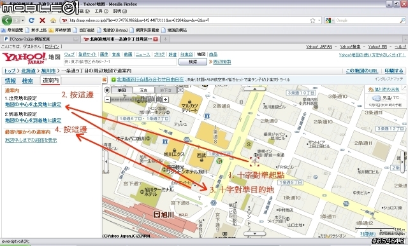Click the Yahoo! JAPAN logo
This screenshot has width=408, height=246.
pyautogui.click(x=24, y=58)
